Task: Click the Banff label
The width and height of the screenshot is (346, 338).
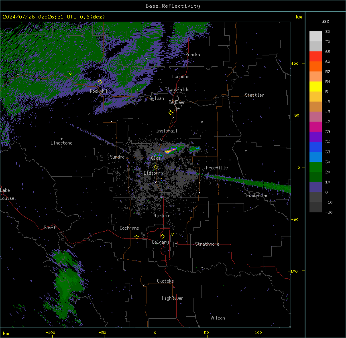Action: [x=50, y=228]
